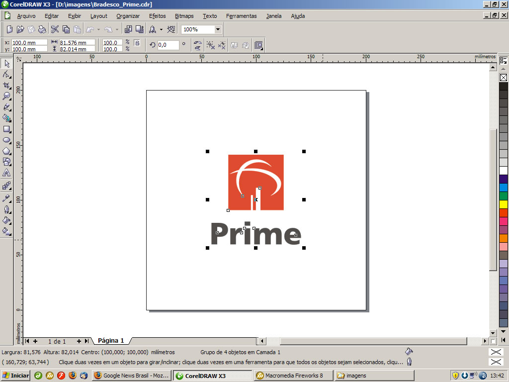Click the Iniciar start button
The image size is (509, 382).
(15, 376)
